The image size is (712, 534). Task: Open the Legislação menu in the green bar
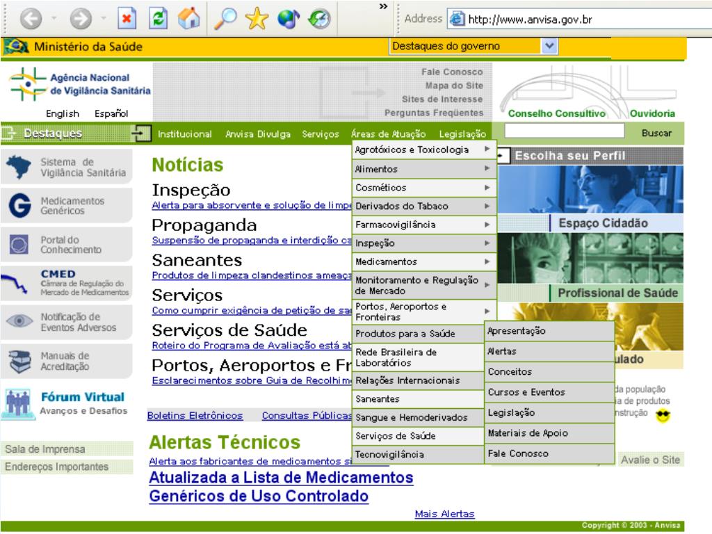pos(462,134)
